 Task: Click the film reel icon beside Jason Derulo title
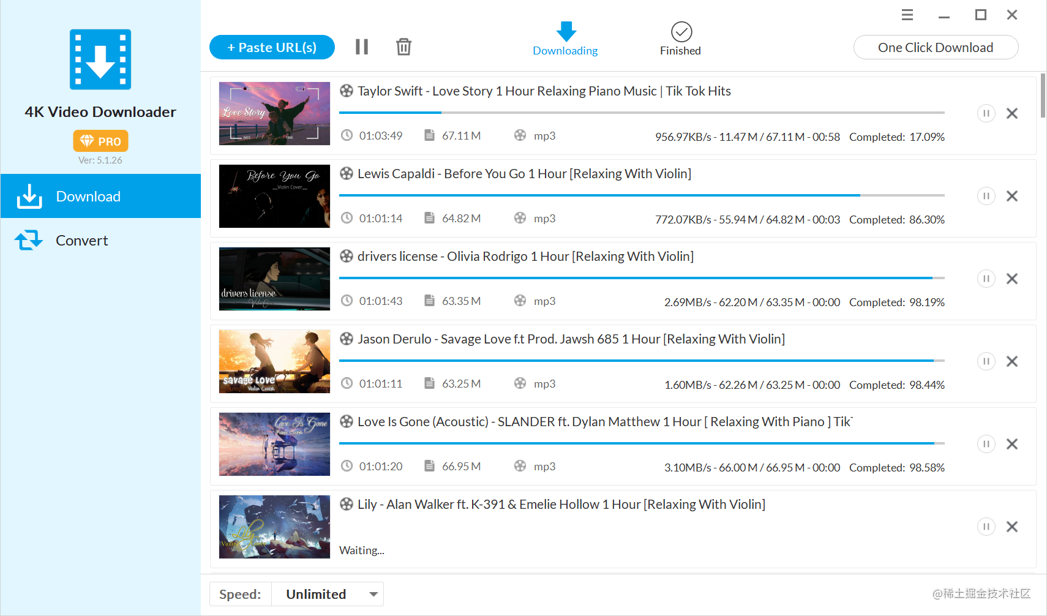(x=347, y=339)
